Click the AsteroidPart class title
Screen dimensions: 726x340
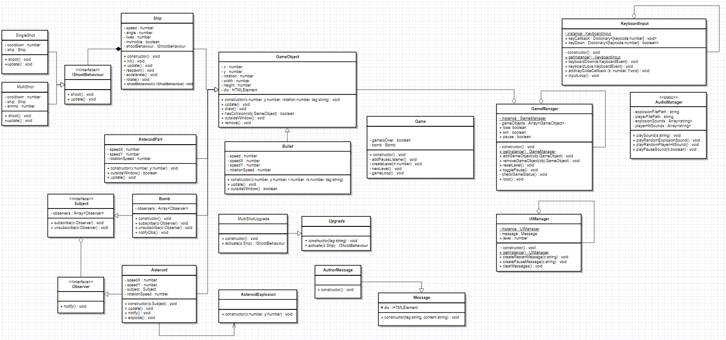point(150,139)
